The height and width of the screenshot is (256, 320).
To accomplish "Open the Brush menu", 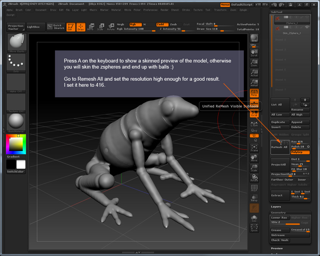I will (19, 10).
